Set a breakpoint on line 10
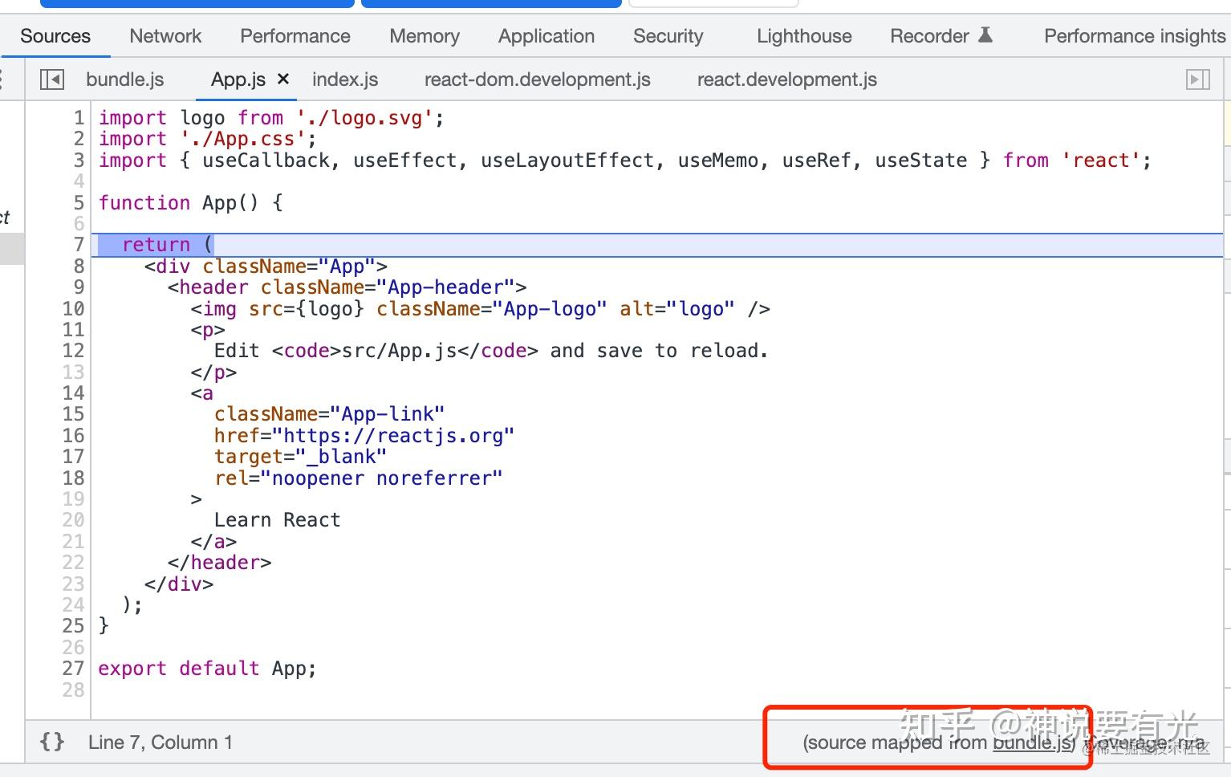Image resolution: width=1231 pixels, height=777 pixels. [73, 308]
